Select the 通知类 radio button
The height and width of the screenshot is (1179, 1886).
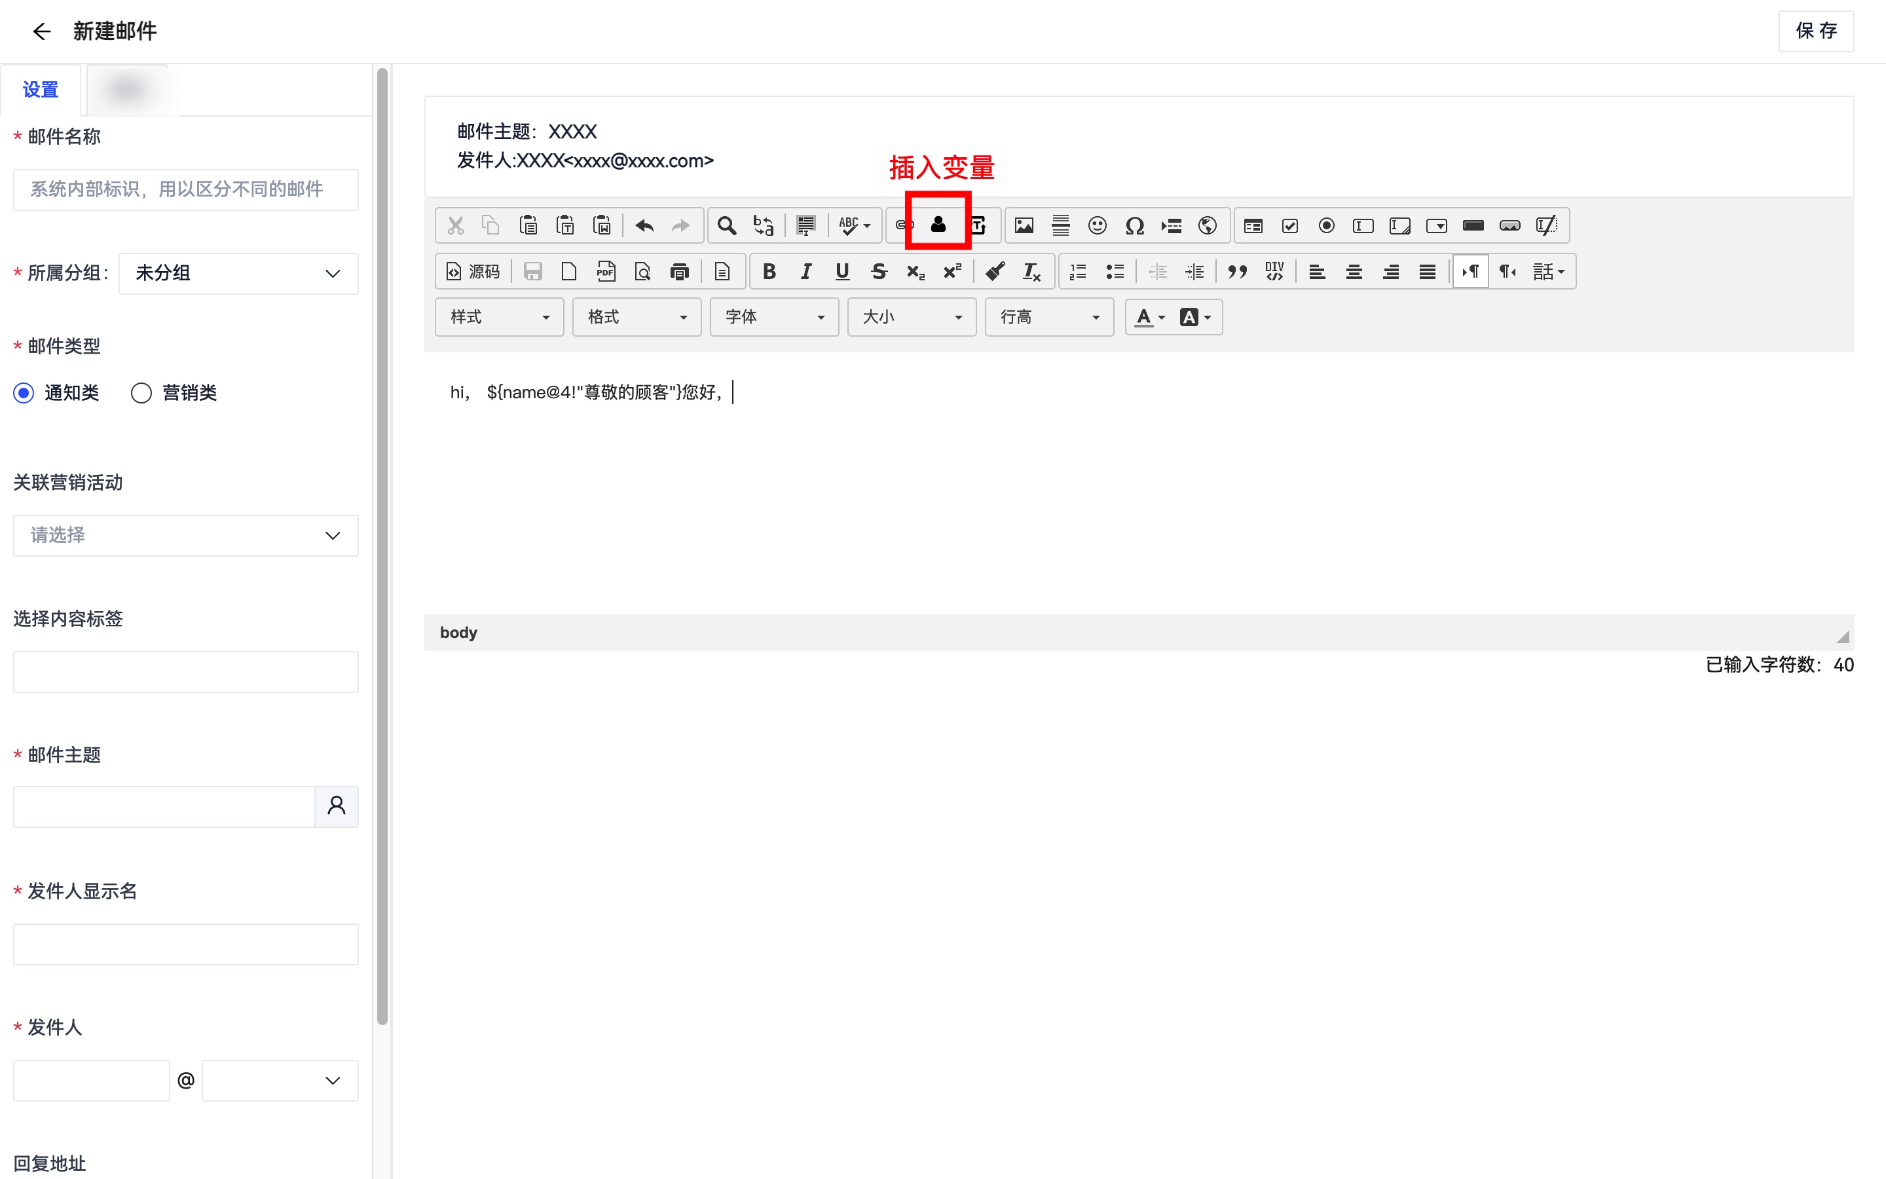(24, 393)
